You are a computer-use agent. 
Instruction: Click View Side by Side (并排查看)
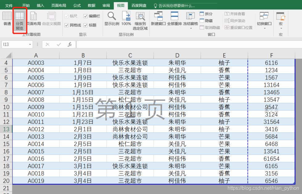point(235,14)
